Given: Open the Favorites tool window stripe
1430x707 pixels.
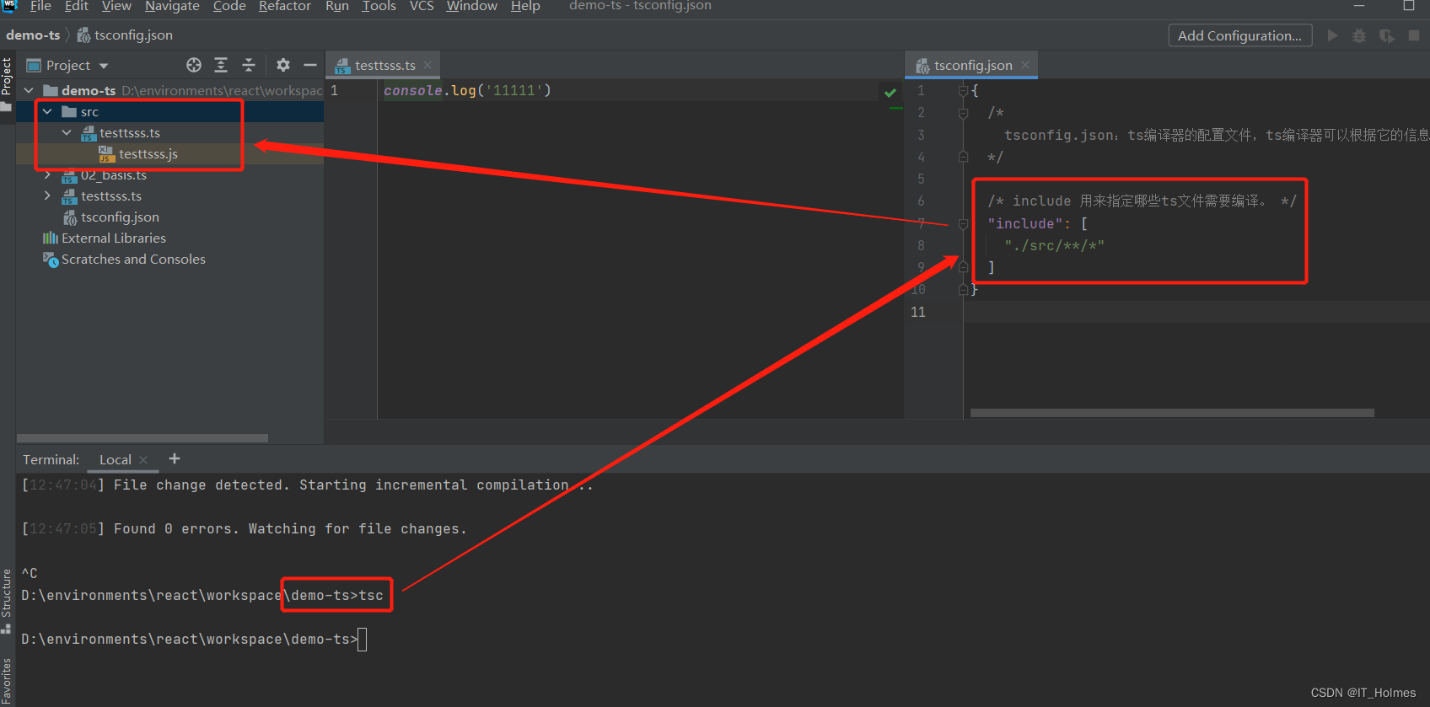Looking at the screenshot, I should (x=7, y=679).
